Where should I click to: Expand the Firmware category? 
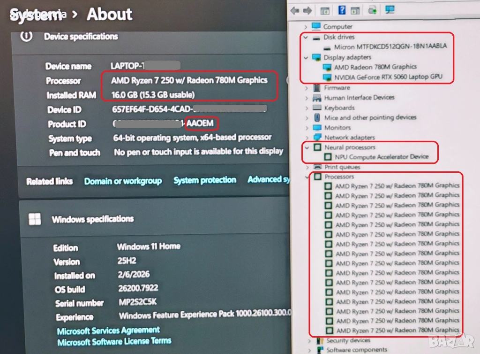(307, 88)
